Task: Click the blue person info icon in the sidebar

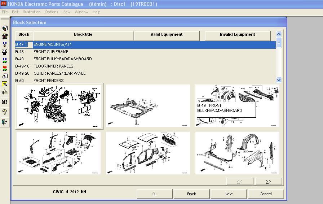Action: click(5, 44)
